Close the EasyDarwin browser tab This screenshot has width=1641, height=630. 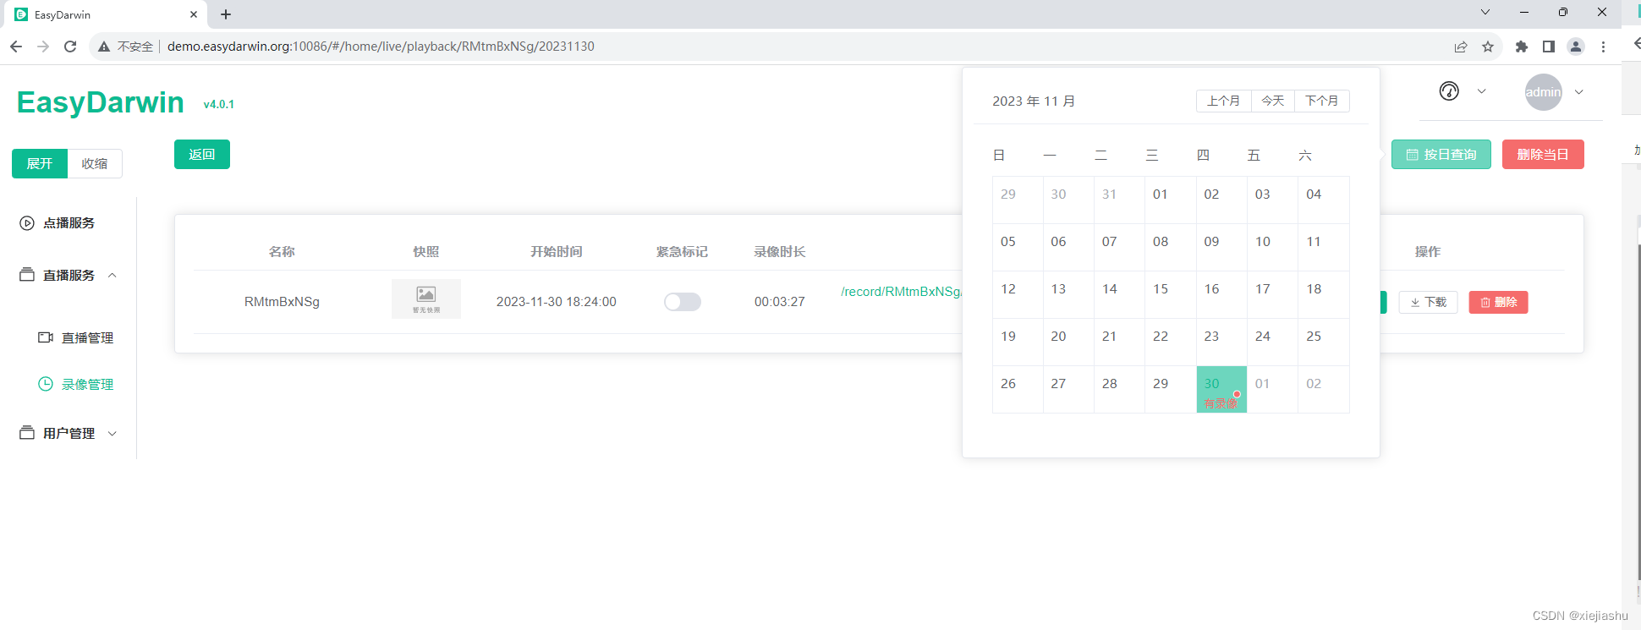click(194, 14)
